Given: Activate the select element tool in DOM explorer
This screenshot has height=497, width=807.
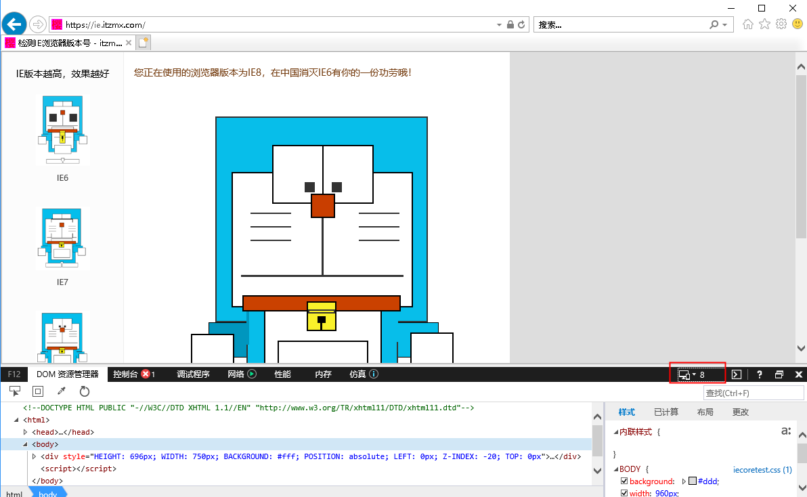Looking at the screenshot, I should 14,391.
